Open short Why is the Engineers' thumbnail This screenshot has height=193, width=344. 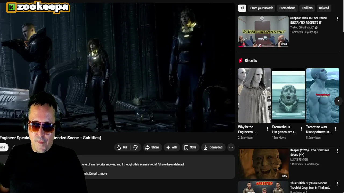(x=255, y=95)
